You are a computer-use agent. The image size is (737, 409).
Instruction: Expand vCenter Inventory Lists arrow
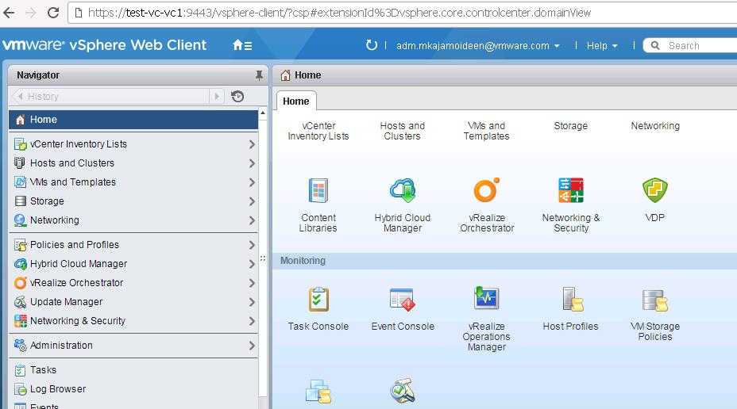tap(251, 144)
